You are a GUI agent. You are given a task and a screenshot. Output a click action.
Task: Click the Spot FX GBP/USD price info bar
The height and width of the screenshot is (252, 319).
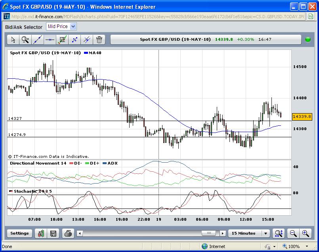(206, 40)
